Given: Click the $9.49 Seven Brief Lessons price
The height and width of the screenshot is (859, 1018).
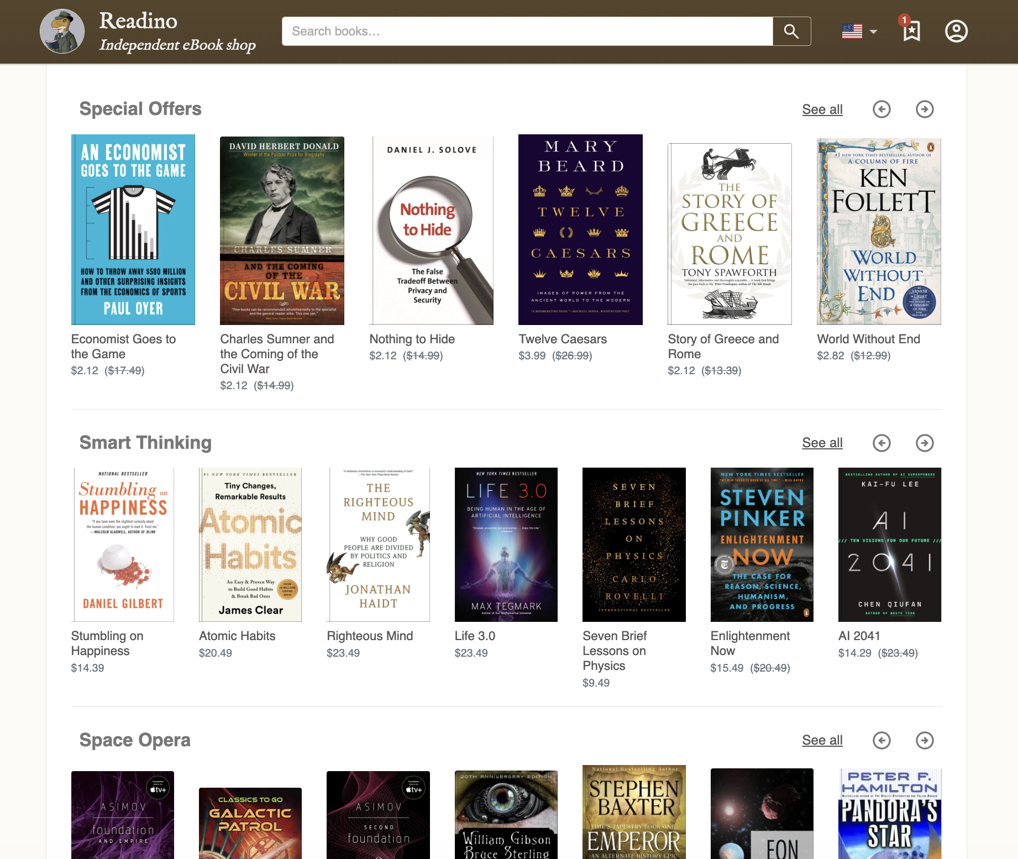Looking at the screenshot, I should 596,683.
